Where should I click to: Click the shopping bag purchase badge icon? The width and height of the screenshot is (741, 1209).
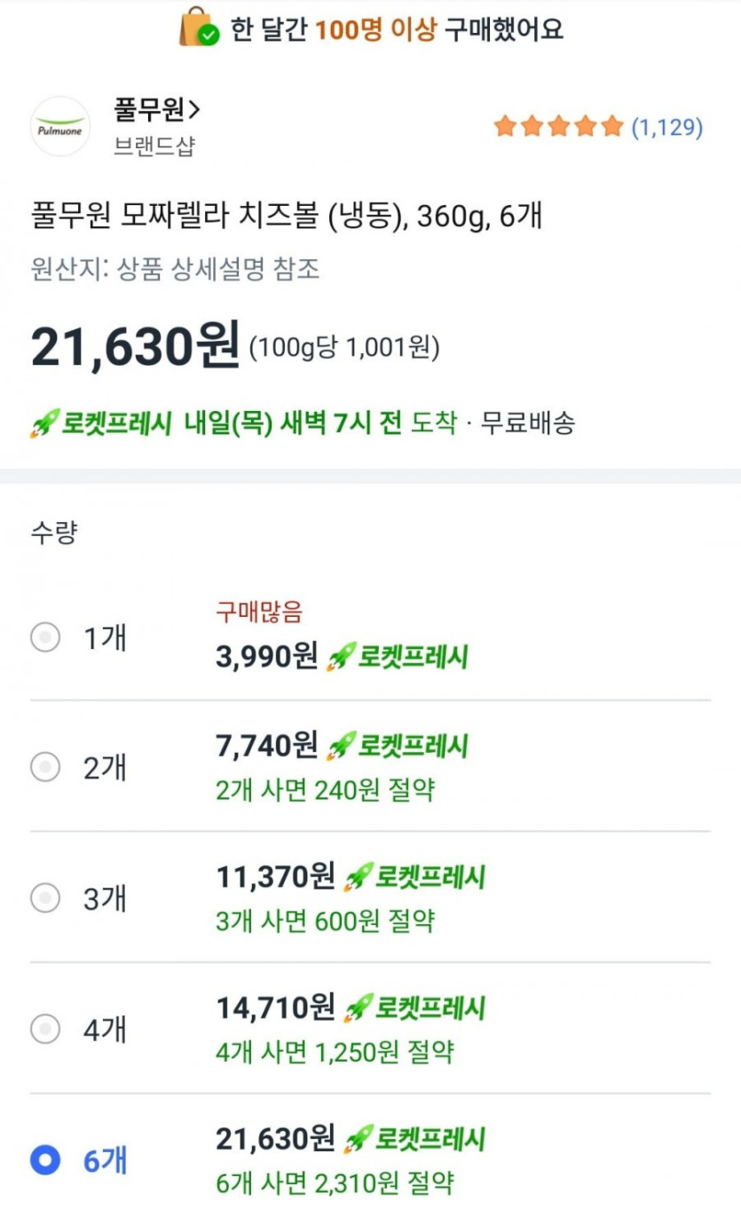click(199, 28)
